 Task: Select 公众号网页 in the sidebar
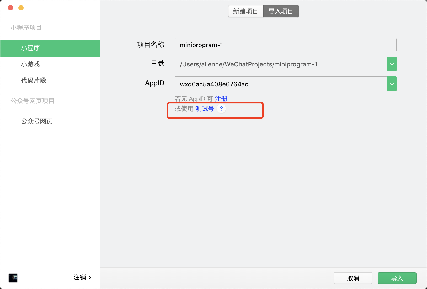tap(37, 121)
